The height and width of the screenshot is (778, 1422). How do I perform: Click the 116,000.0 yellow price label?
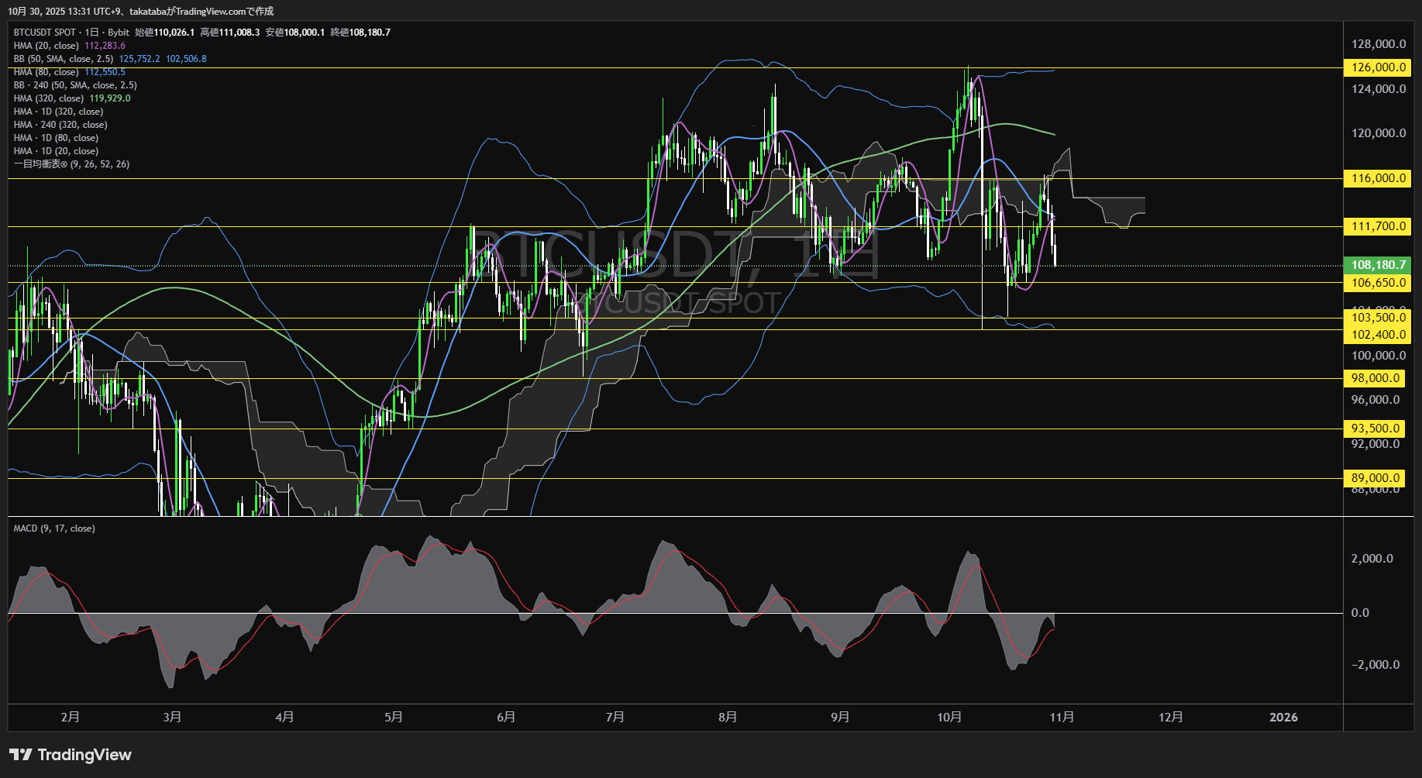tap(1378, 178)
